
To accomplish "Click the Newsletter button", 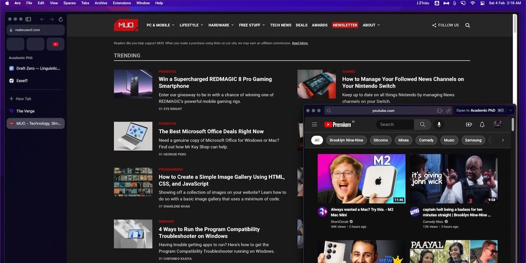I will [x=345, y=25].
